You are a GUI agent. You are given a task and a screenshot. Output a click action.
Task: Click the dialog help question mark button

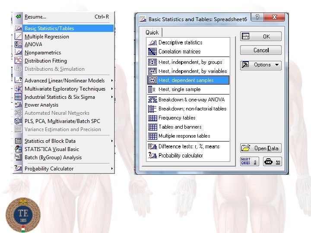257,17
